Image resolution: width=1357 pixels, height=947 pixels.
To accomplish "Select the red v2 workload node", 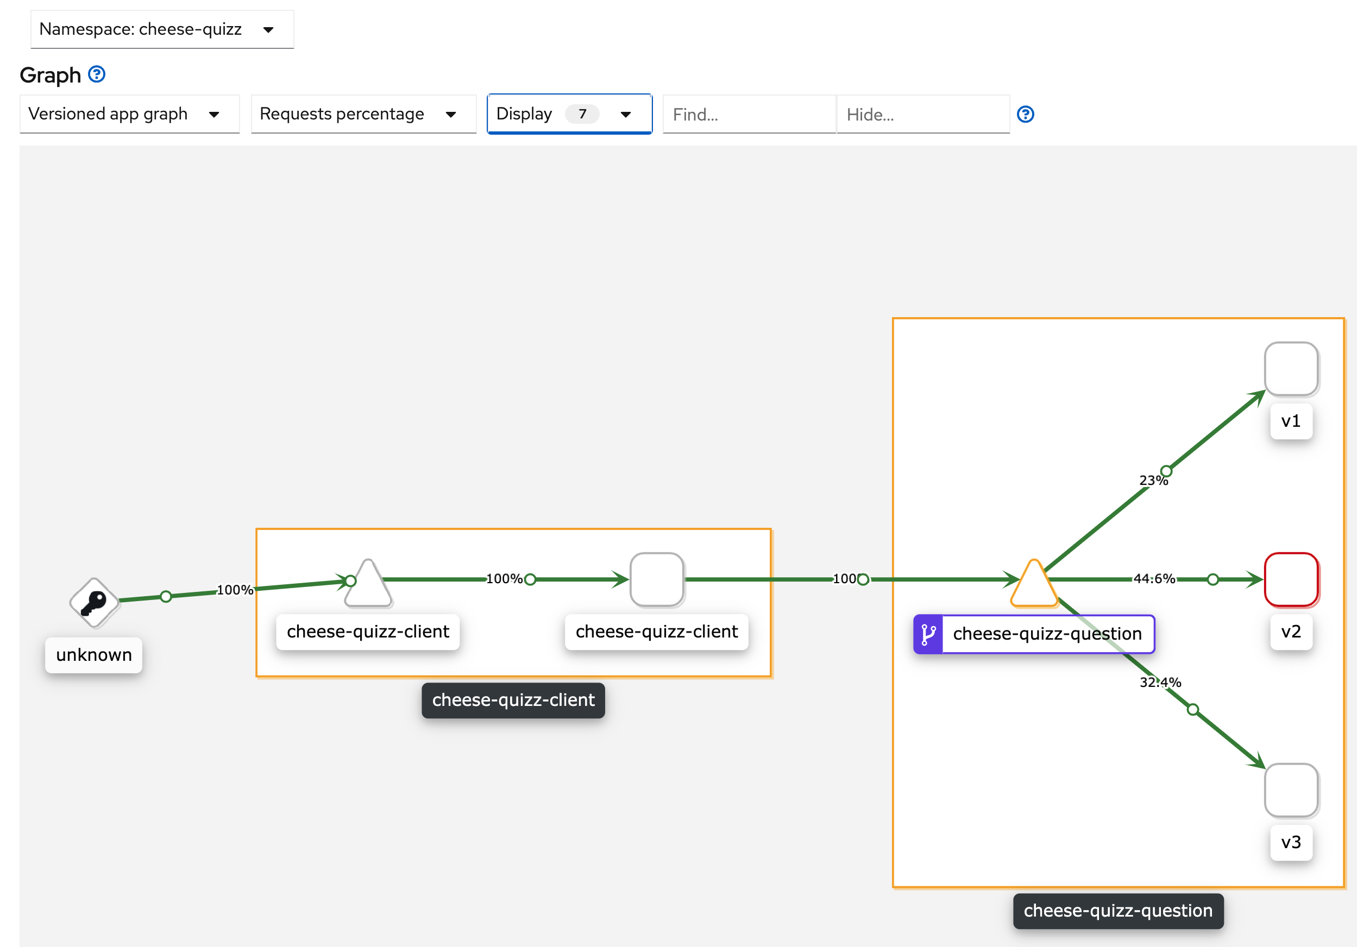I will pyautogui.click(x=1291, y=579).
